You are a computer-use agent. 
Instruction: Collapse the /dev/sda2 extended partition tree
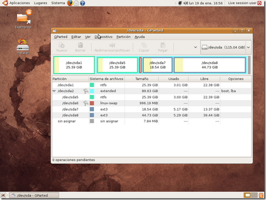click(54, 91)
